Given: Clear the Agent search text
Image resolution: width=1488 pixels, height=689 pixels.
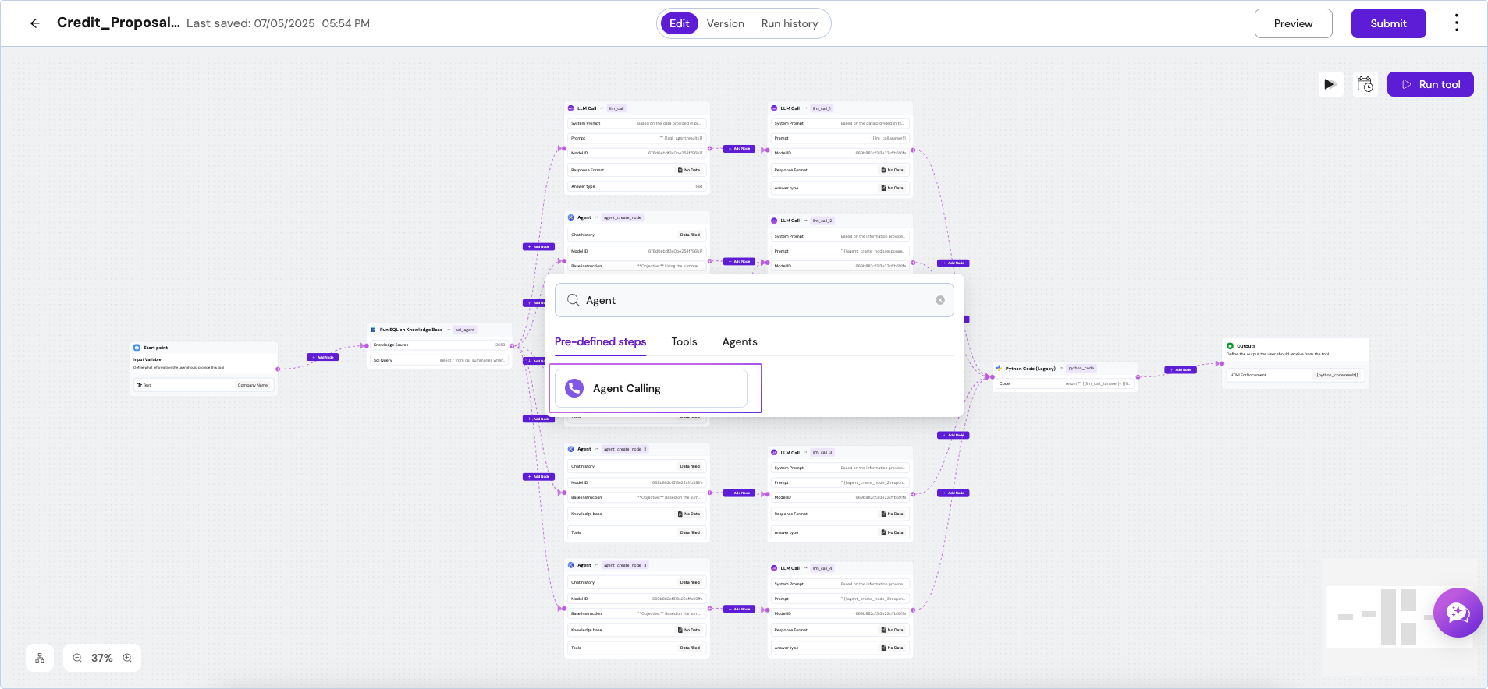Looking at the screenshot, I should [939, 300].
